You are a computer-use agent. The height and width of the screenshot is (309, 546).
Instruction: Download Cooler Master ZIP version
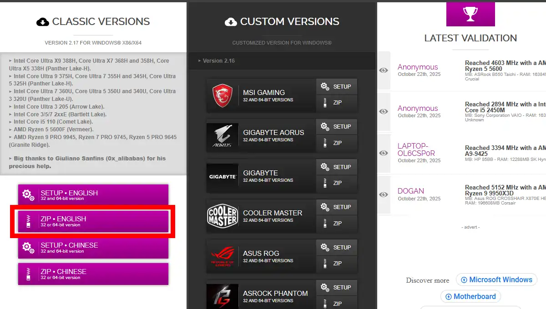click(337, 224)
